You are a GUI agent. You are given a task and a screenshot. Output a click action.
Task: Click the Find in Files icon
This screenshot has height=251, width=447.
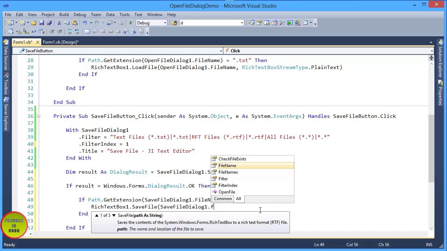(x=174, y=23)
